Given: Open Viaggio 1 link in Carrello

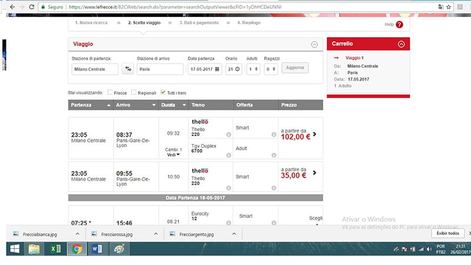Looking at the screenshot, I should [354, 58].
